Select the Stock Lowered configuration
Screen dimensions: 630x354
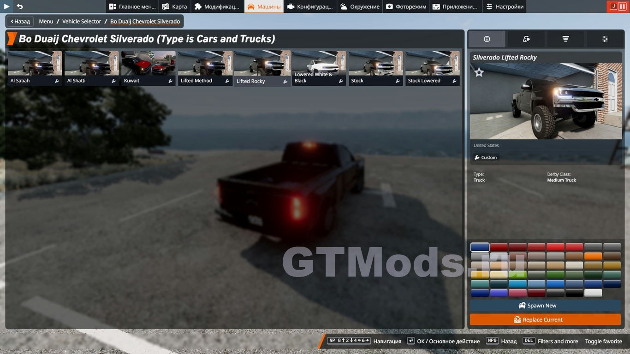point(432,68)
